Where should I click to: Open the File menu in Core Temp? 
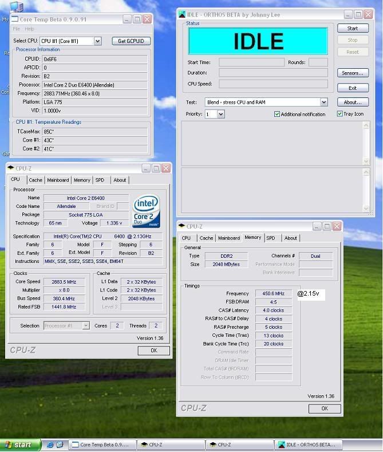17,29
